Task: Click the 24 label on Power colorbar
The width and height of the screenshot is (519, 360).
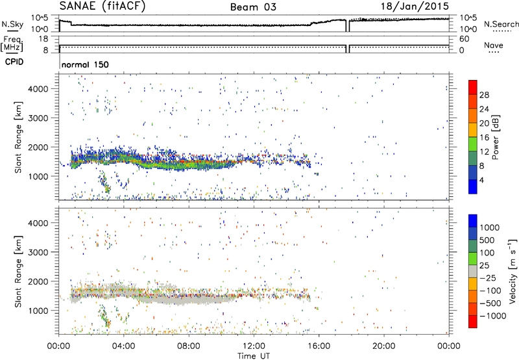Action: coord(484,109)
